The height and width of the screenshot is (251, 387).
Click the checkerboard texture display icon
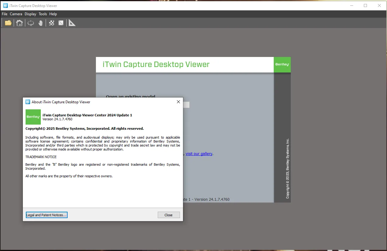click(x=52, y=23)
